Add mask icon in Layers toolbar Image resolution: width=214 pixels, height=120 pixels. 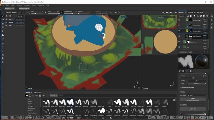(191, 16)
